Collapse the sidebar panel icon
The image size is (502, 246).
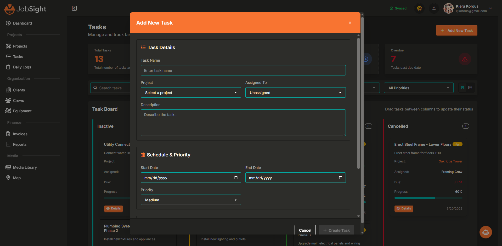pos(74,8)
